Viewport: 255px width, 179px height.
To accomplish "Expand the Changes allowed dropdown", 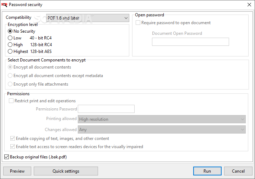I will [x=162, y=130].
